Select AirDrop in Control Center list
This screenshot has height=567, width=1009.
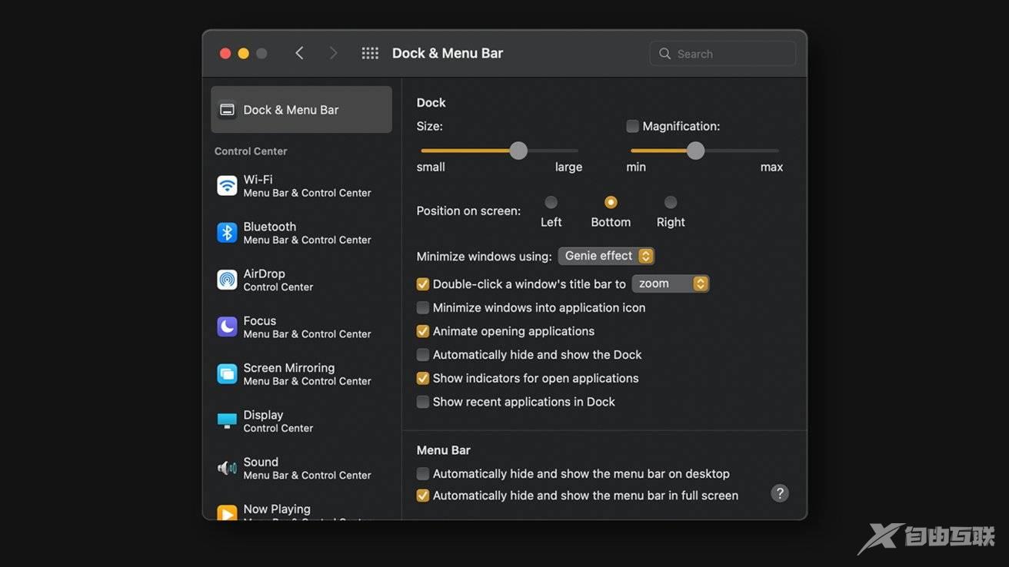pos(301,280)
